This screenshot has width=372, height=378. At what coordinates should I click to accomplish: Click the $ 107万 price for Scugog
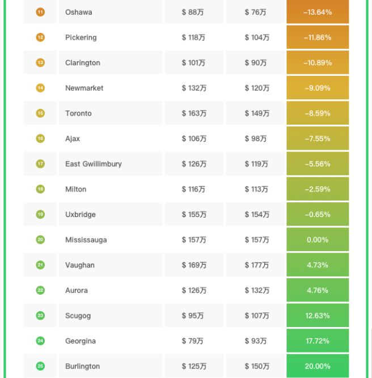(257, 316)
